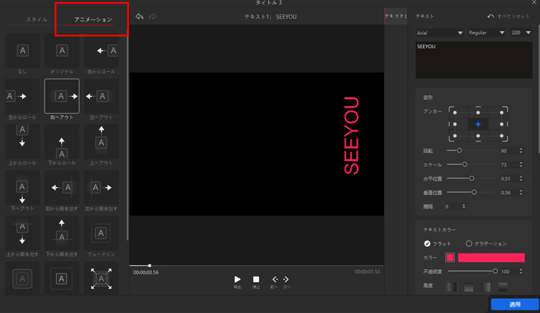Select the 下から抜き出す animation preset
The width and height of the screenshot is (540, 313).
(x=61, y=233)
